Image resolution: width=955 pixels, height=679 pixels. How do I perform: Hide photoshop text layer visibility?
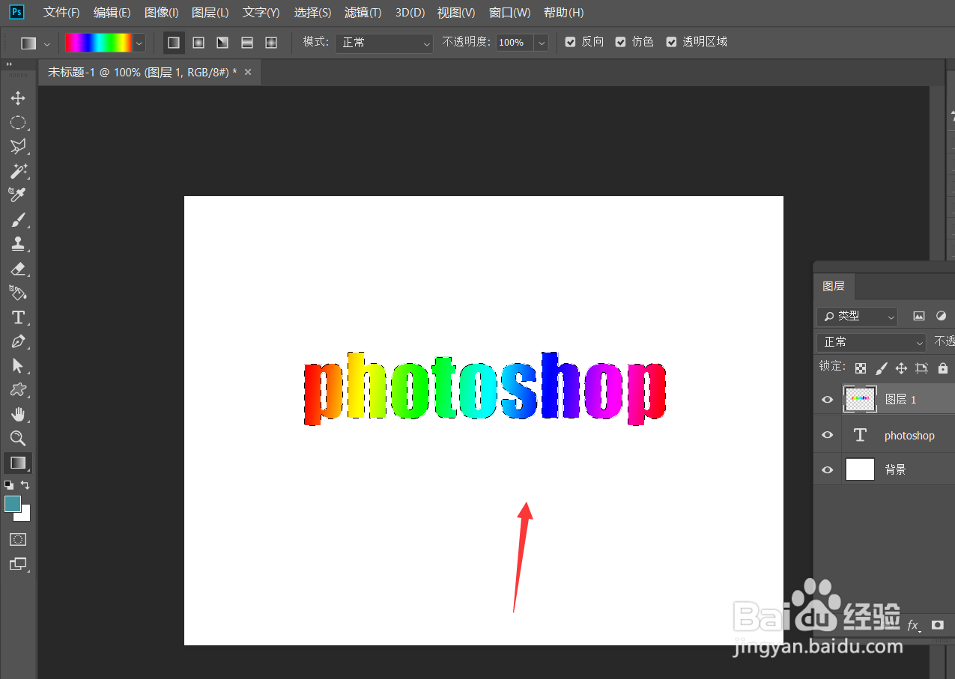click(x=828, y=435)
